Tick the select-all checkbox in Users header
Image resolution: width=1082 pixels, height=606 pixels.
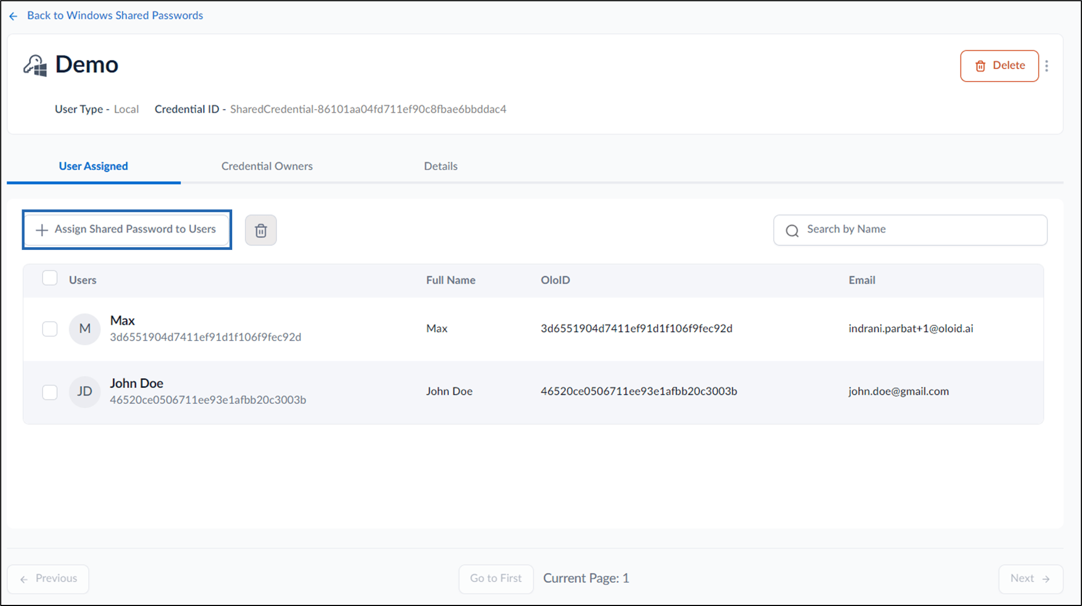coord(50,278)
